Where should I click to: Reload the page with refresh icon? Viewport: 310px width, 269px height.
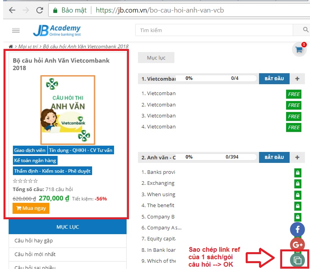[x=40, y=10]
